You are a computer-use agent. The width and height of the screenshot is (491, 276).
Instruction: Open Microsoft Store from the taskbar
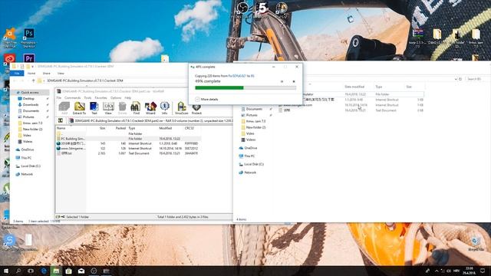coord(68,271)
